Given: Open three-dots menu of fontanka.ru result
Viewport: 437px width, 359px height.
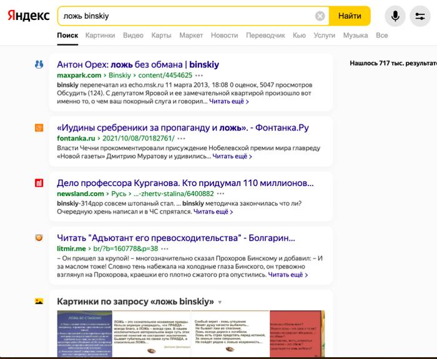Looking at the screenshot, I should pyautogui.click(x=182, y=139).
